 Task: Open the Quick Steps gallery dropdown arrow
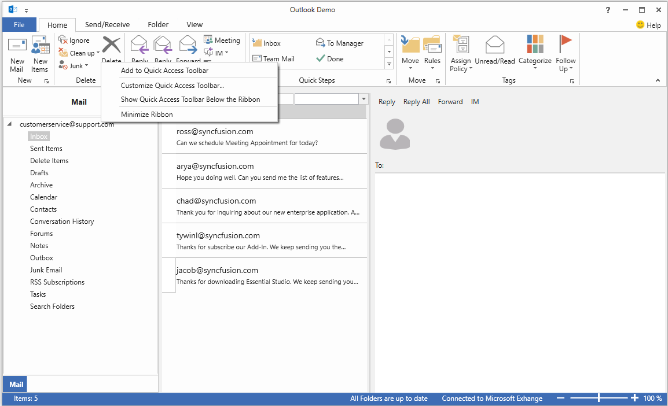[388, 64]
